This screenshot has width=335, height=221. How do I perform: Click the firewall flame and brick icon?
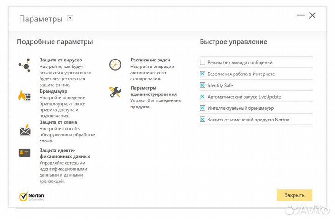click(24, 95)
